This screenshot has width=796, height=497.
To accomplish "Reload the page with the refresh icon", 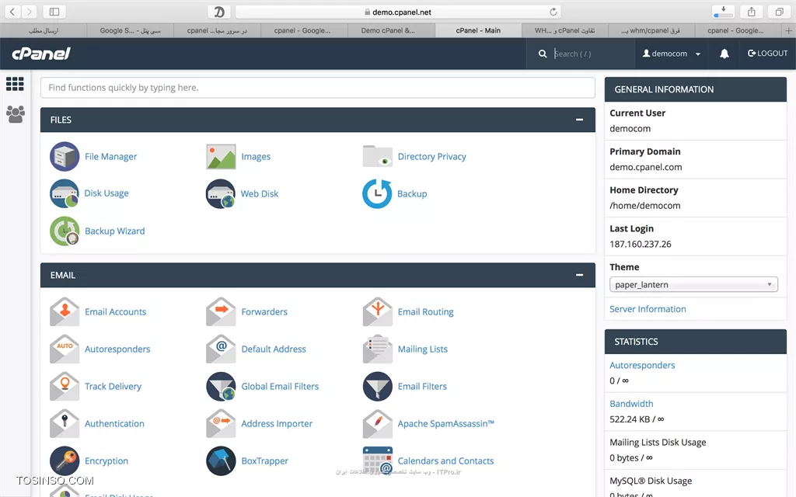I will pos(553,12).
